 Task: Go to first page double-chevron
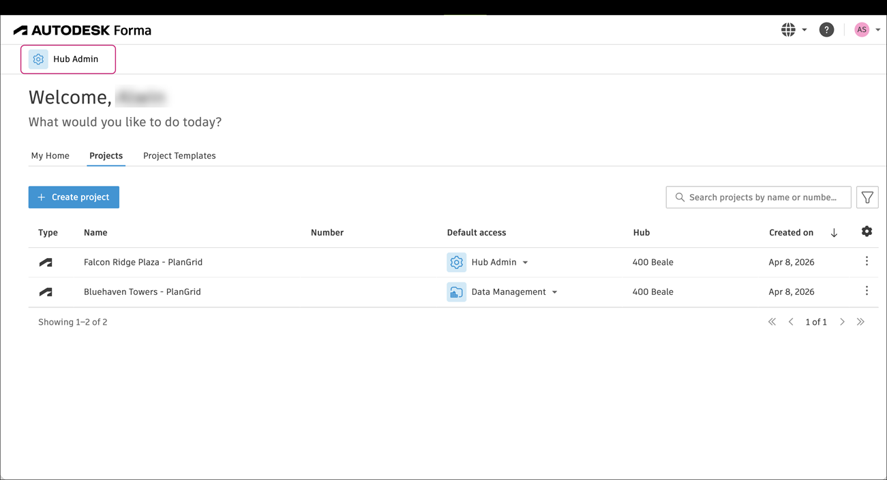pyautogui.click(x=772, y=322)
